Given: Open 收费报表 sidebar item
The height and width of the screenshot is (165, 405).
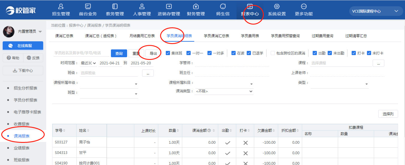Looking at the screenshot, I should pos(22,124).
